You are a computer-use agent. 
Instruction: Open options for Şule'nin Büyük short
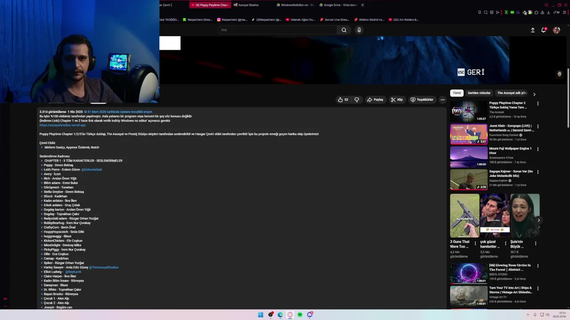(x=536, y=244)
